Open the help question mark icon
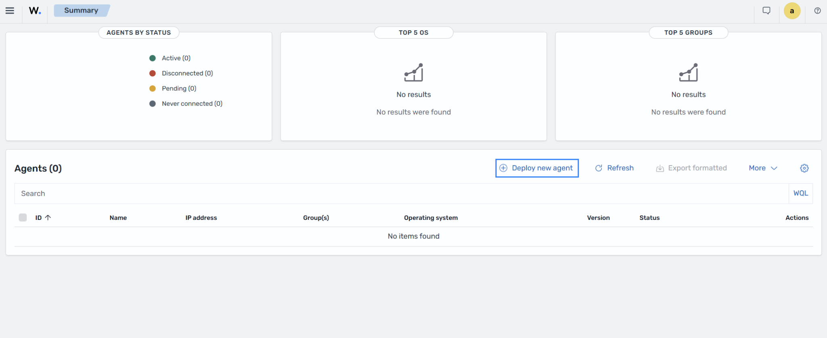827x338 pixels. 817,11
